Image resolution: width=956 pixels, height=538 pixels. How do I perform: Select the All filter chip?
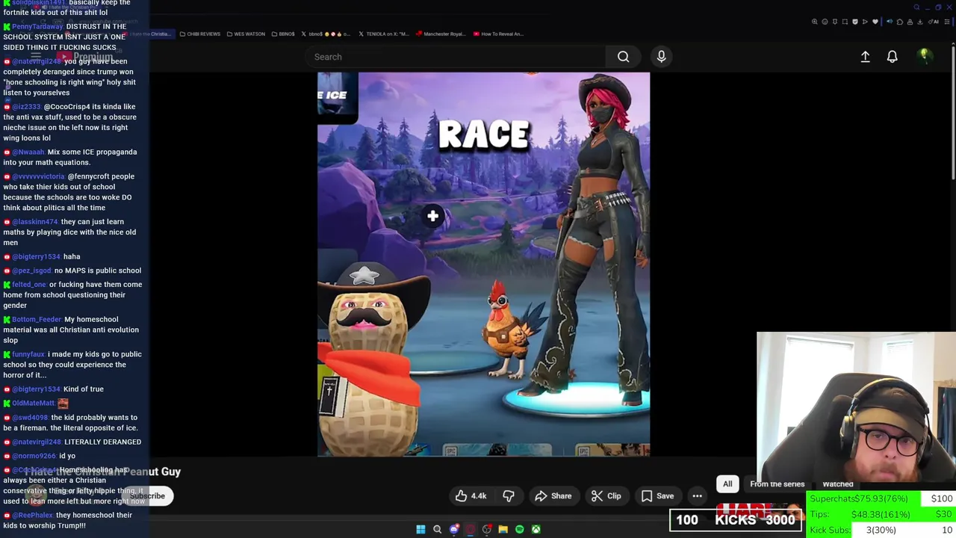coord(727,484)
